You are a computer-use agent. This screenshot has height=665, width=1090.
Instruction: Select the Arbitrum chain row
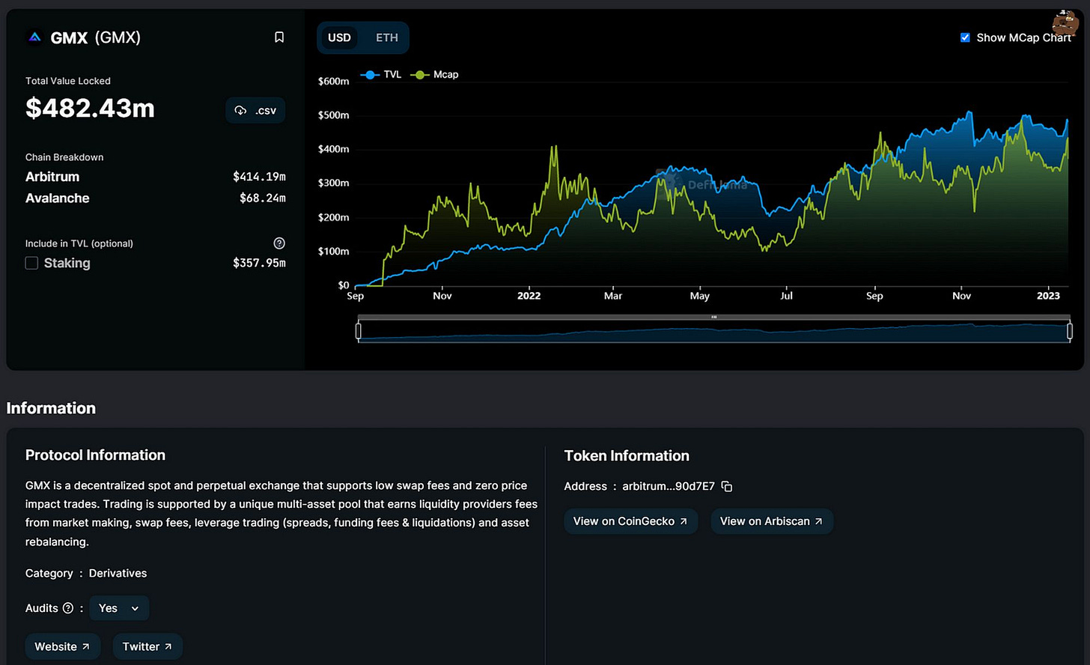click(156, 177)
